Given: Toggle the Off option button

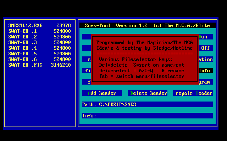Looking at the screenshot, I should click(205, 48).
